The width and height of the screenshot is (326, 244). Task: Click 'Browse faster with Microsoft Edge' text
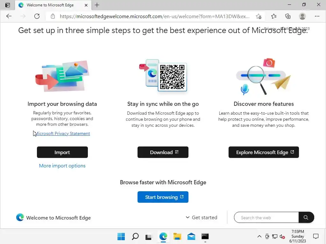point(163,182)
